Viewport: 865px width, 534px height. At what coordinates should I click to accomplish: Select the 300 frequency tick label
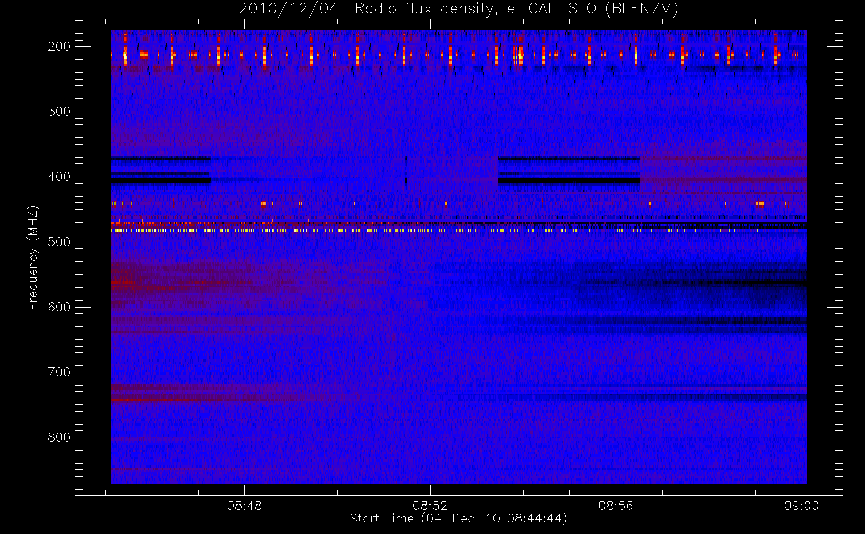click(x=59, y=112)
